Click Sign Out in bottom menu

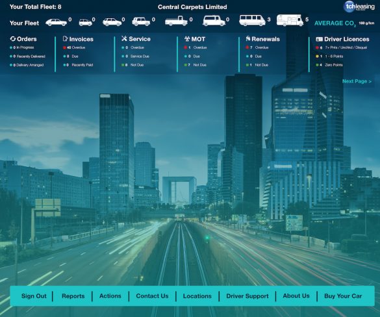[34, 296]
